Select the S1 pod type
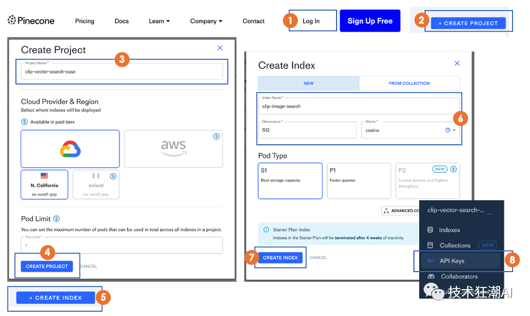The width and height of the screenshot is (530, 316). click(x=290, y=181)
